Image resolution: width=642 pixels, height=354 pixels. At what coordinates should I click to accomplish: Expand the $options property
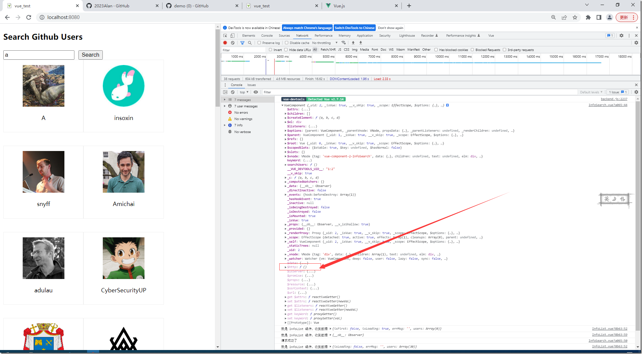(286, 131)
